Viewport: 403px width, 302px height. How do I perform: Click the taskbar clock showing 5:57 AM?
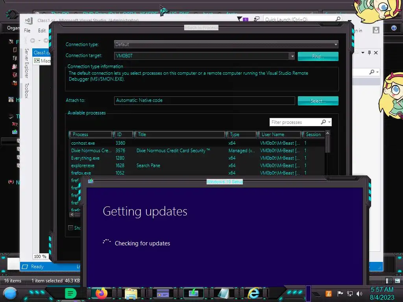click(x=382, y=293)
